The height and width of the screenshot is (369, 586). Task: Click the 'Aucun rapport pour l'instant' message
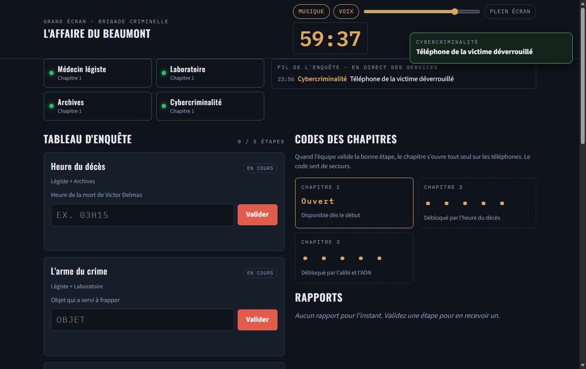397,315
